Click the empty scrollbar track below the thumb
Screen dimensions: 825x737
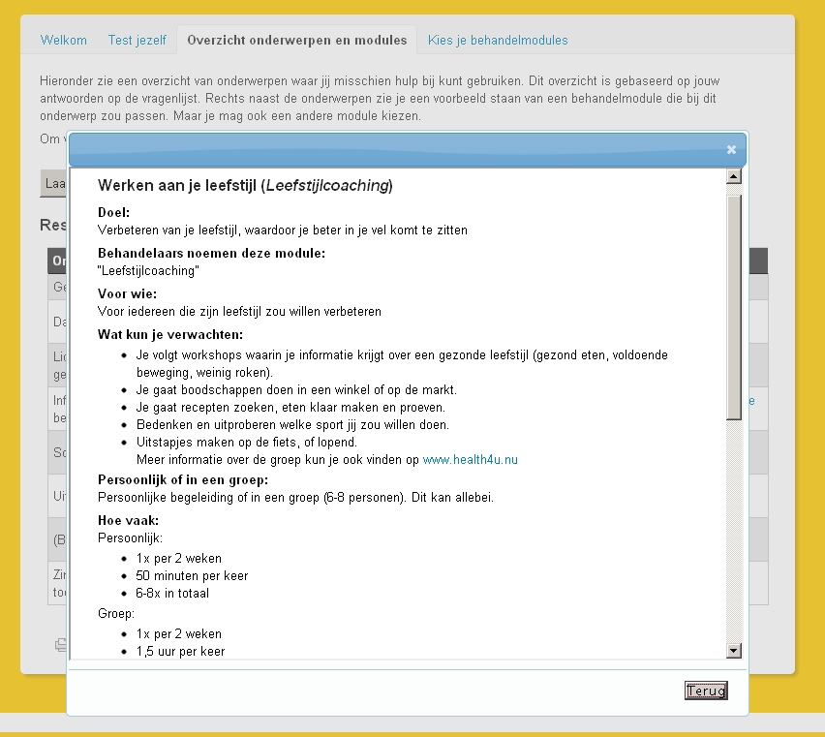coord(733,533)
